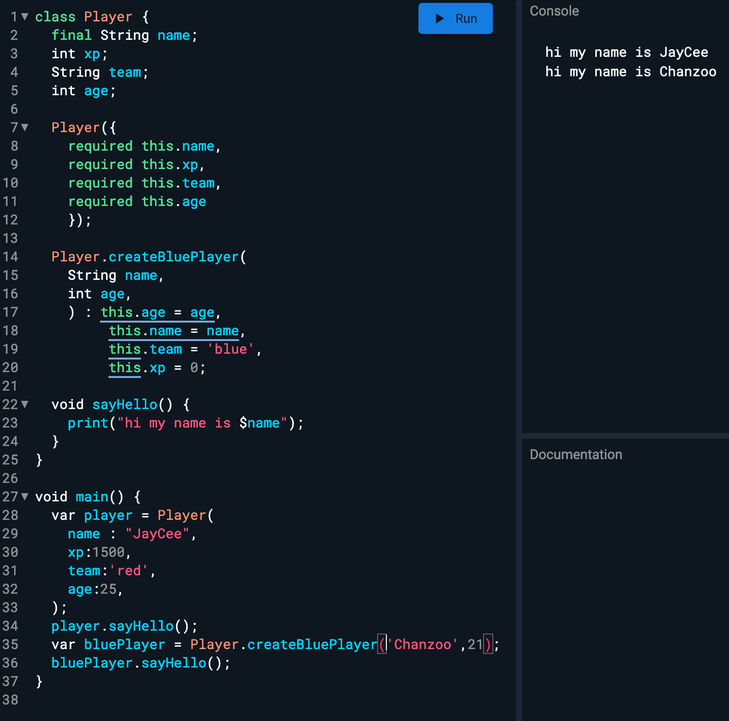Click 'var player = Player(' line
Image resolution: width=729 pixels, height=721 pixels.
point(133,515)
